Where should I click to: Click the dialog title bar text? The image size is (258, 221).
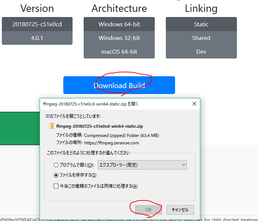point(90,104)
